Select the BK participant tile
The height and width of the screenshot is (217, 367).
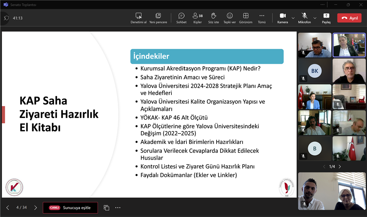tap(315, 71)
